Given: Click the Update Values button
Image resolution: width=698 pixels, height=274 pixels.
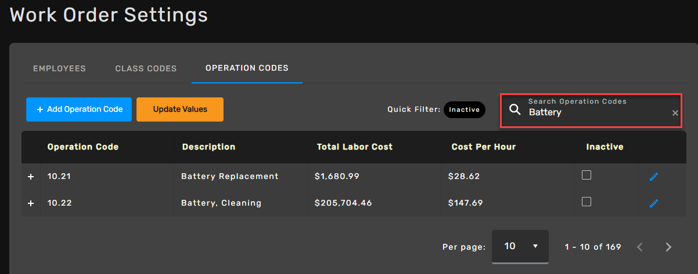Looking at the screenshot, I should pos(180,109).
